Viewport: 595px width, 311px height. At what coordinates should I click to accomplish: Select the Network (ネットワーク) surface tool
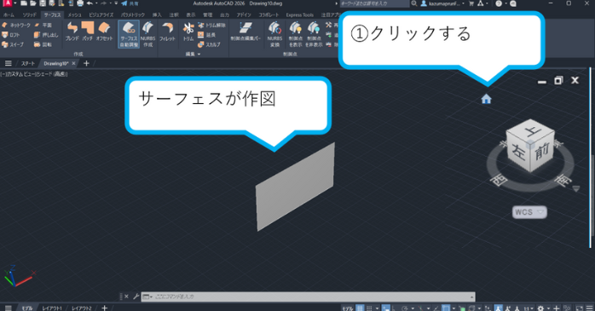click(16, 25)
